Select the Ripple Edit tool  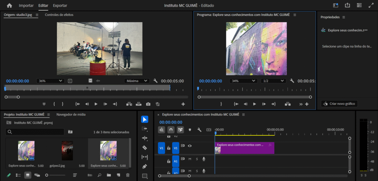coord(145,138)
